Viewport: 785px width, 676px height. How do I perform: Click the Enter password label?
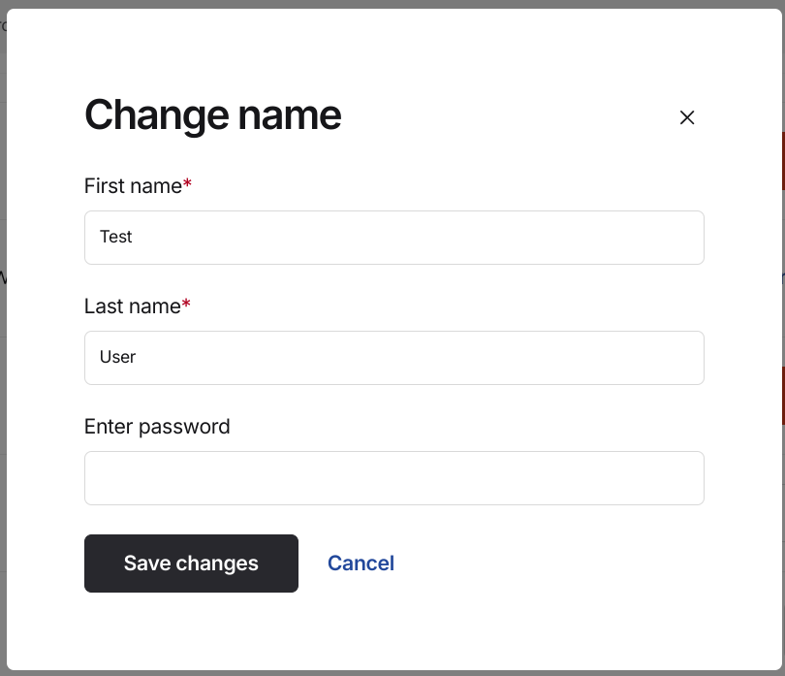[x=157, y=427]
